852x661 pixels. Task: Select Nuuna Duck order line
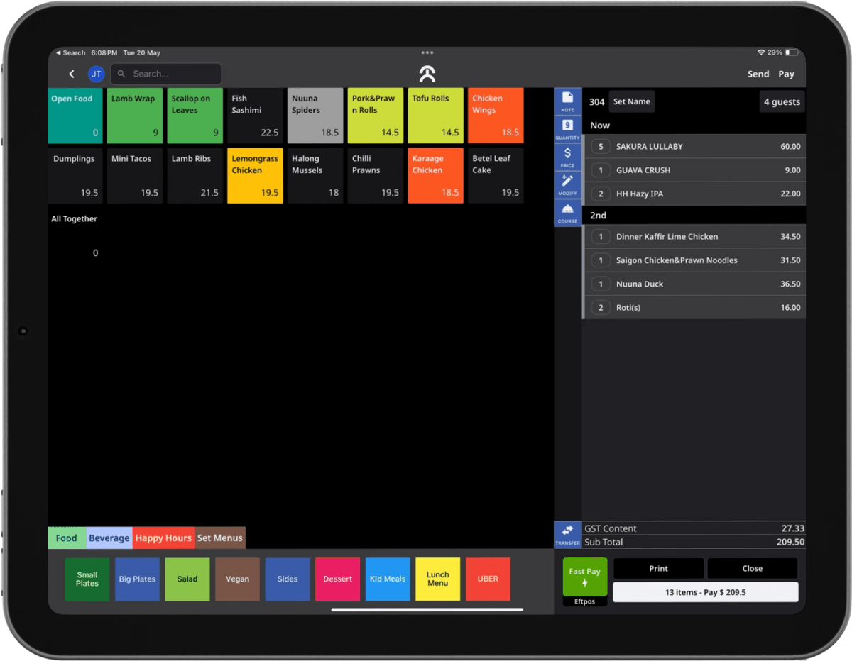tap(694, 284)
